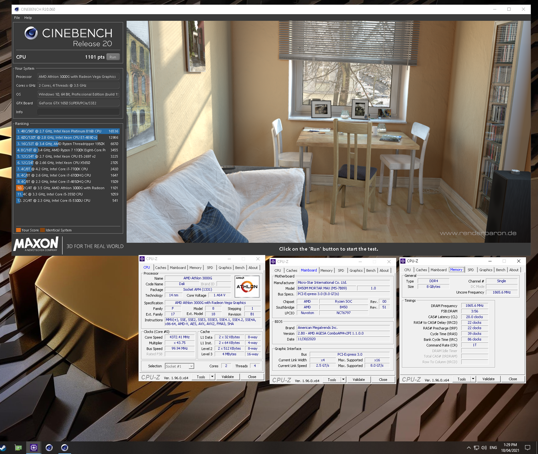
Task: Switch to Caches tab in first CPU-Z
Action: [x=161, y=268]
